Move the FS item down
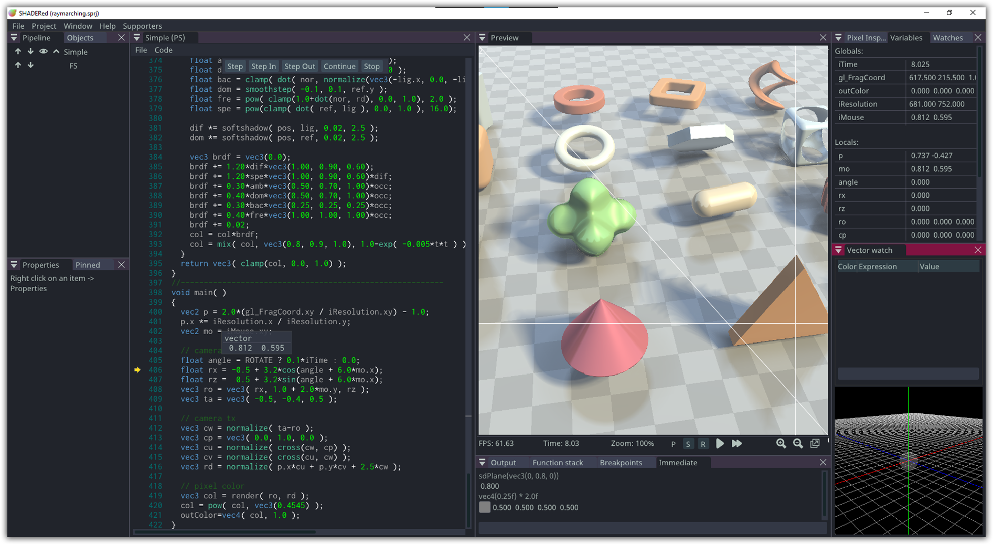 point(30,66)
